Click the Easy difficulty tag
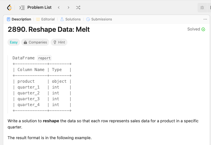211x145 pixels. [14, 42]
